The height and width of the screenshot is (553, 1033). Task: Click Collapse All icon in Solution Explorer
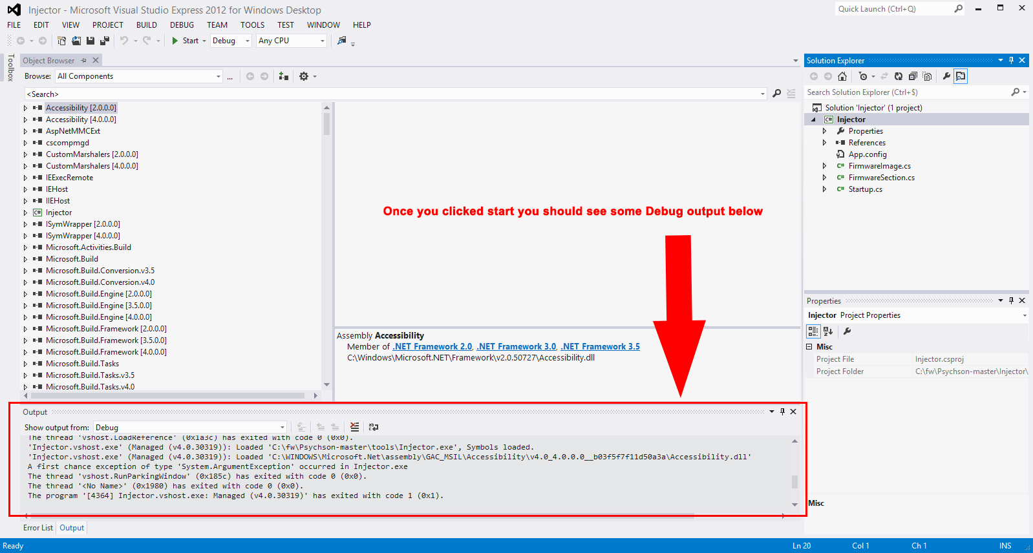coord(913,76)
